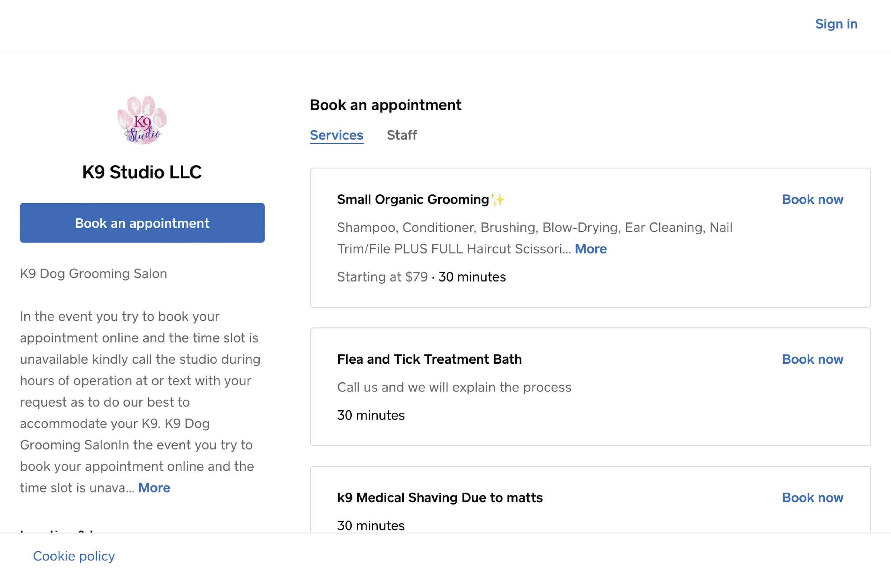Expand Small Organic Grooming description with More
The image size is (891, 578).
pyautogui.click(x=591, y=249)
